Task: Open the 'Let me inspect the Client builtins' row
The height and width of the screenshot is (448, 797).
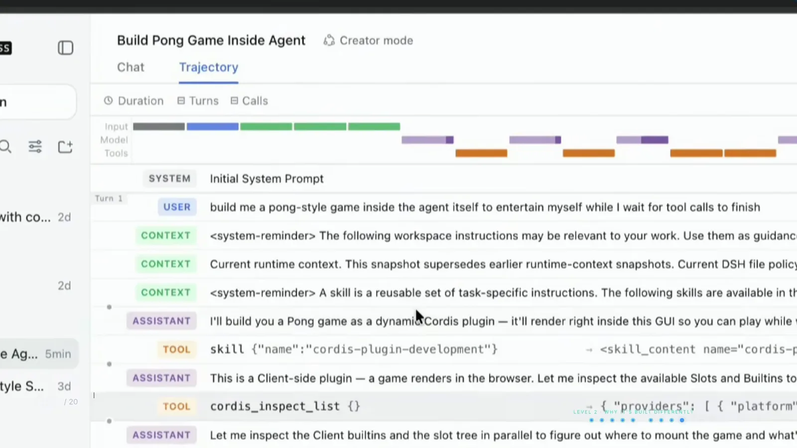Action: click(x=444, y=435)
